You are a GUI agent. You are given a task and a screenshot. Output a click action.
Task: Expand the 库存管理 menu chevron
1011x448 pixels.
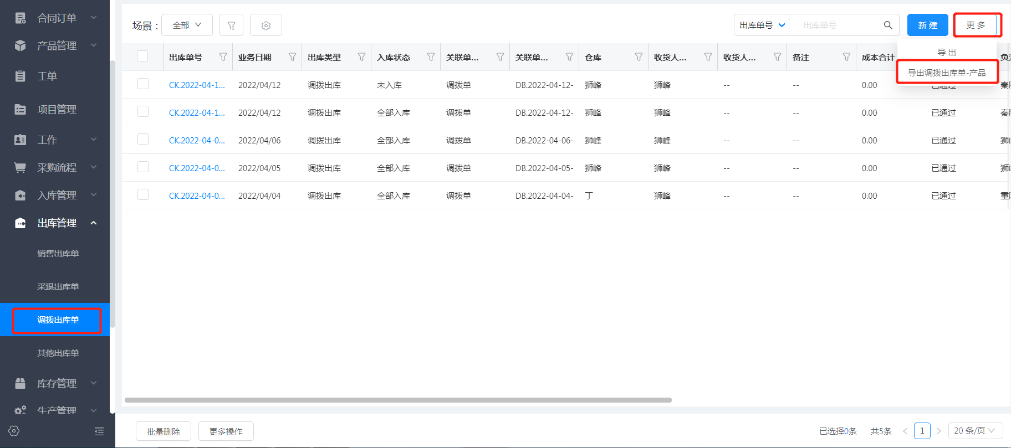[x=94, y=383]
